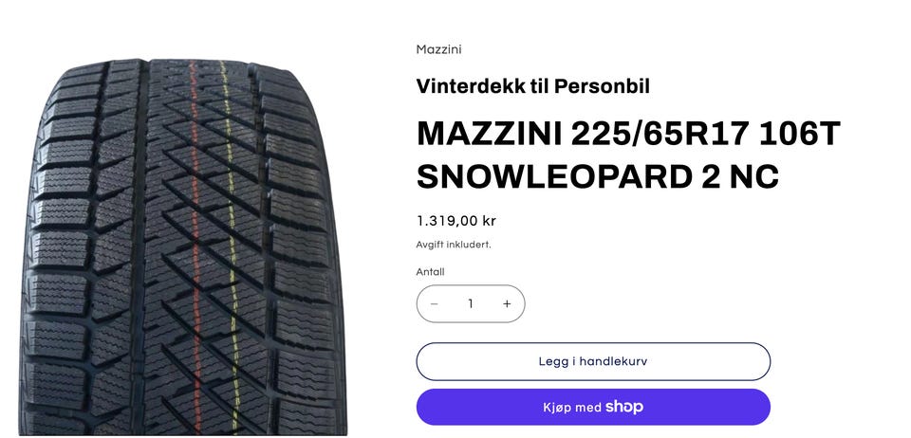Click the Mazzini vendor name above the heading
The width and height of the screenshot is (911, 438).
click(438, 49)
